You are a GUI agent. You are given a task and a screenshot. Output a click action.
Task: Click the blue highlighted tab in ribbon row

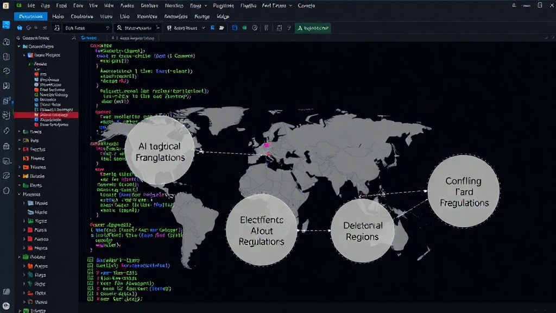point(31,16)
